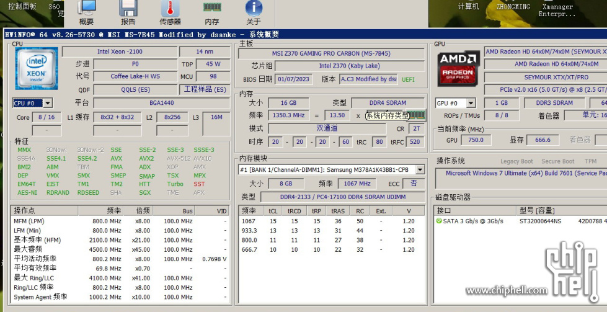This screenshot has width=607, height=312.
Task: Click the VID column header
Action: (212, 210)
